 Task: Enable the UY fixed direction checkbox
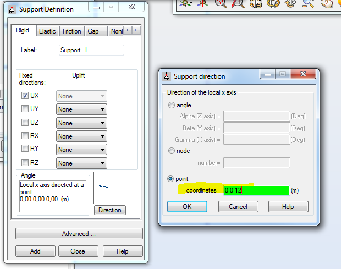(25, 108)
